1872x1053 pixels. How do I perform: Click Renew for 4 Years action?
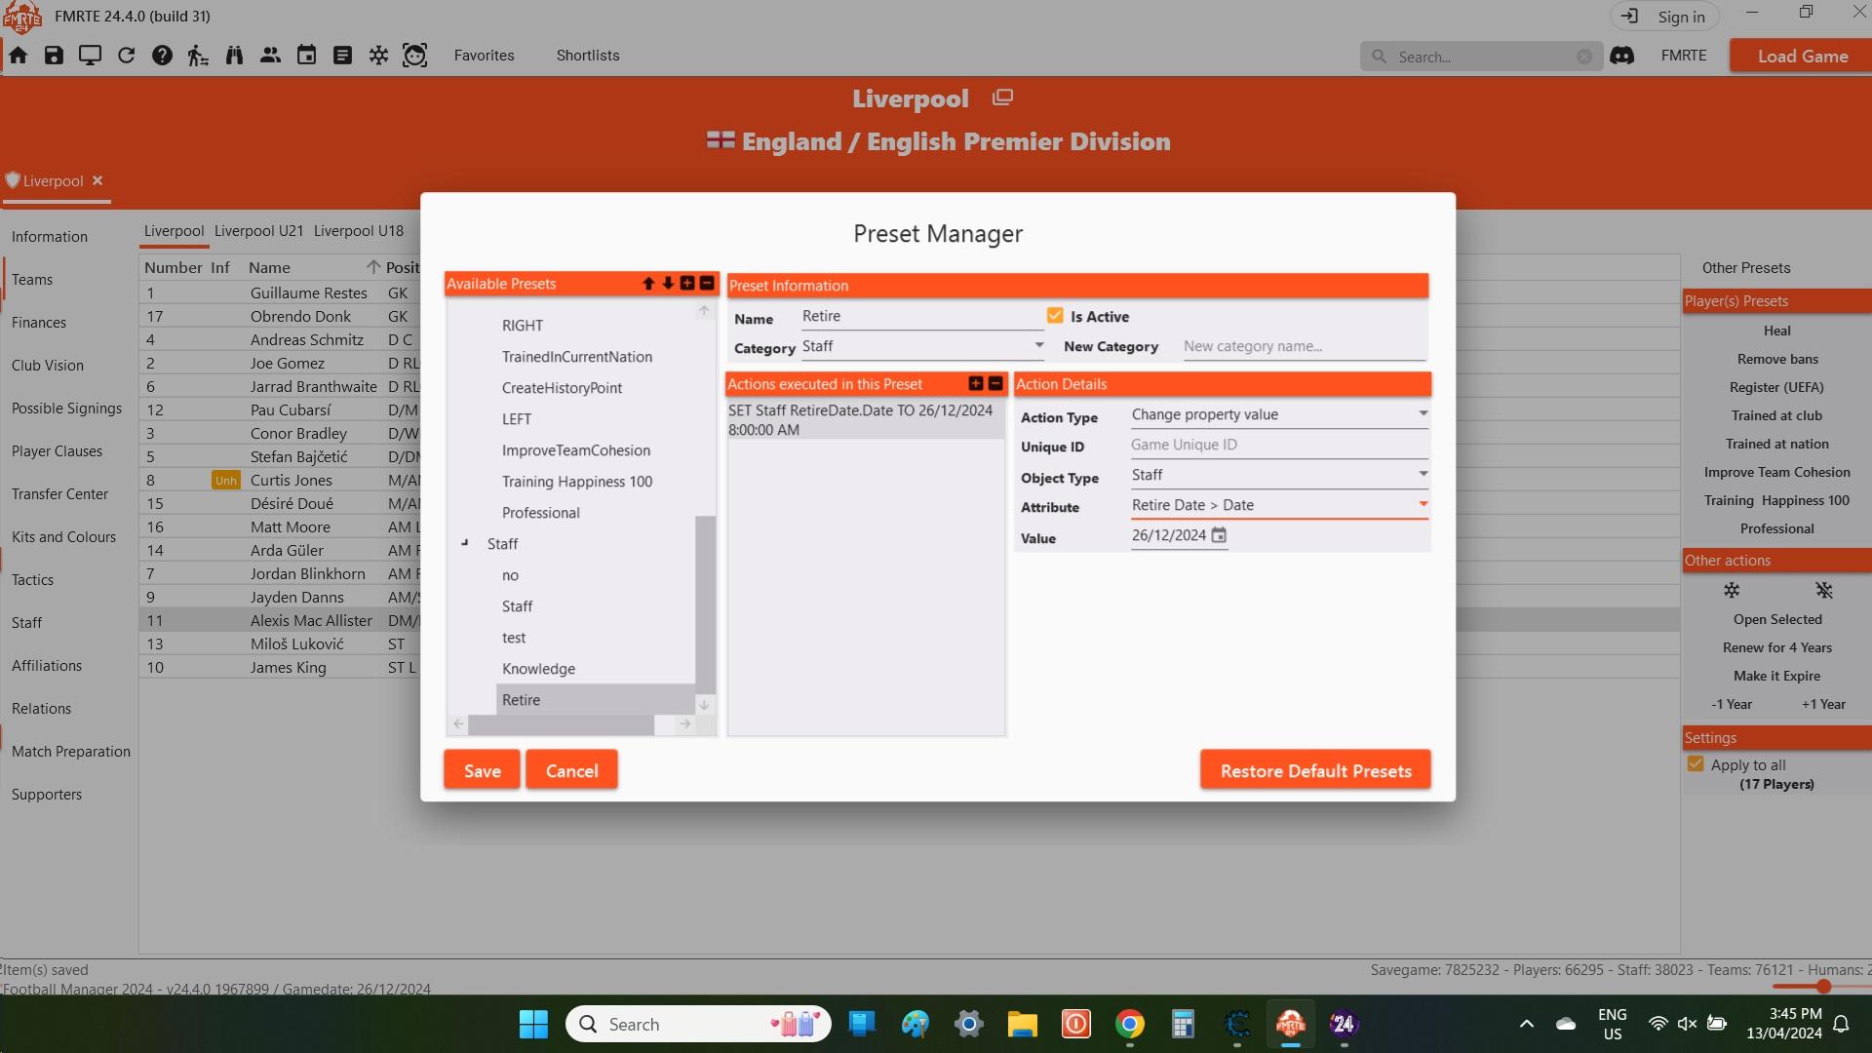click(1776, 647)
